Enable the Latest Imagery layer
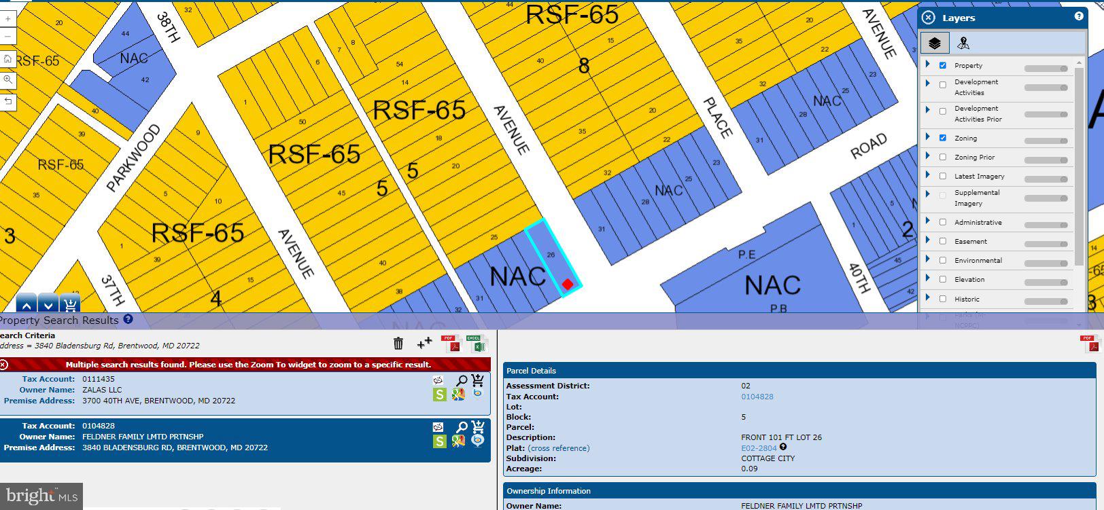Screen dimensions: 1104x510 [x=943, y=176]
